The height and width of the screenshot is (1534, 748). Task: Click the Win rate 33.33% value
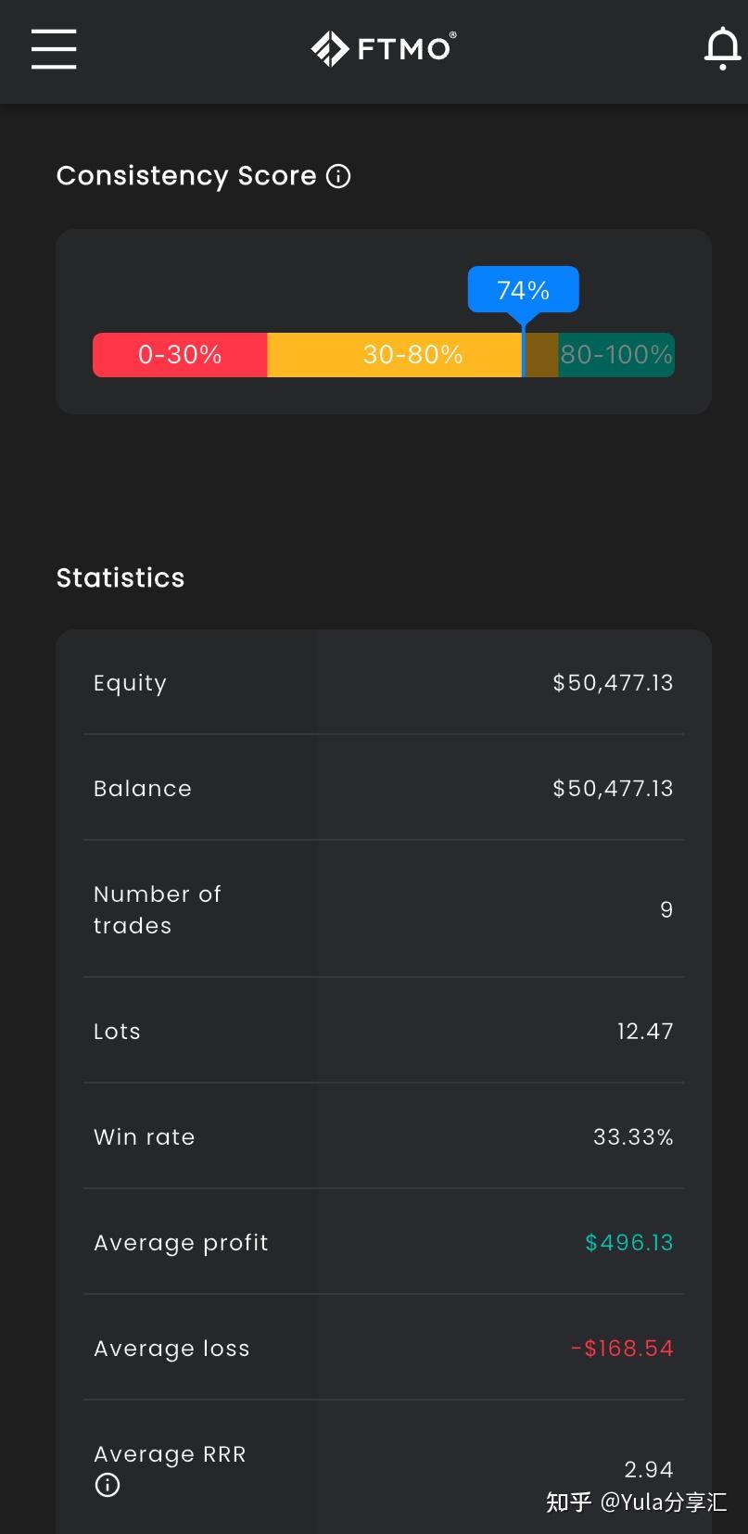[633, 1137]
